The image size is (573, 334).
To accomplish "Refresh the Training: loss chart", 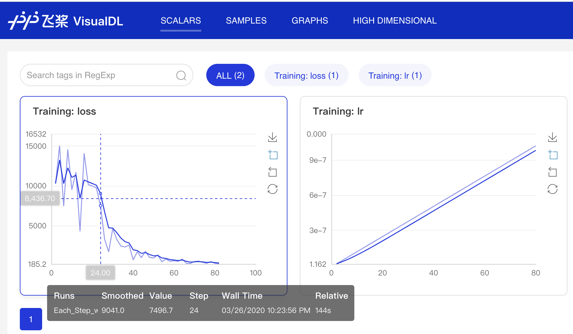I will pyautogui.click(x=273, y=189).
